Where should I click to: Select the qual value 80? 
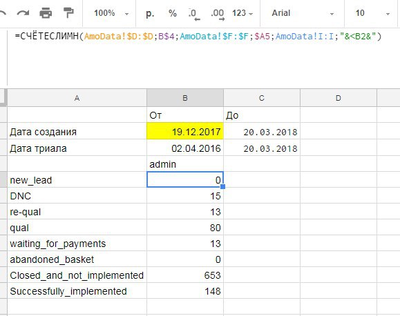185,227
